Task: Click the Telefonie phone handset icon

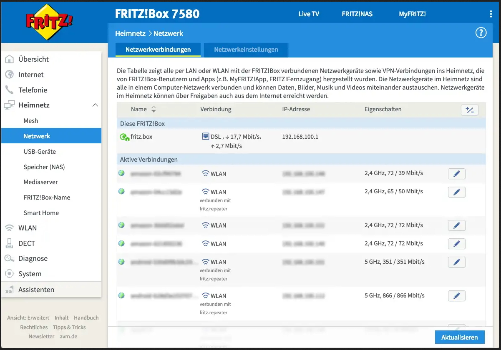Action: (9, 90)
